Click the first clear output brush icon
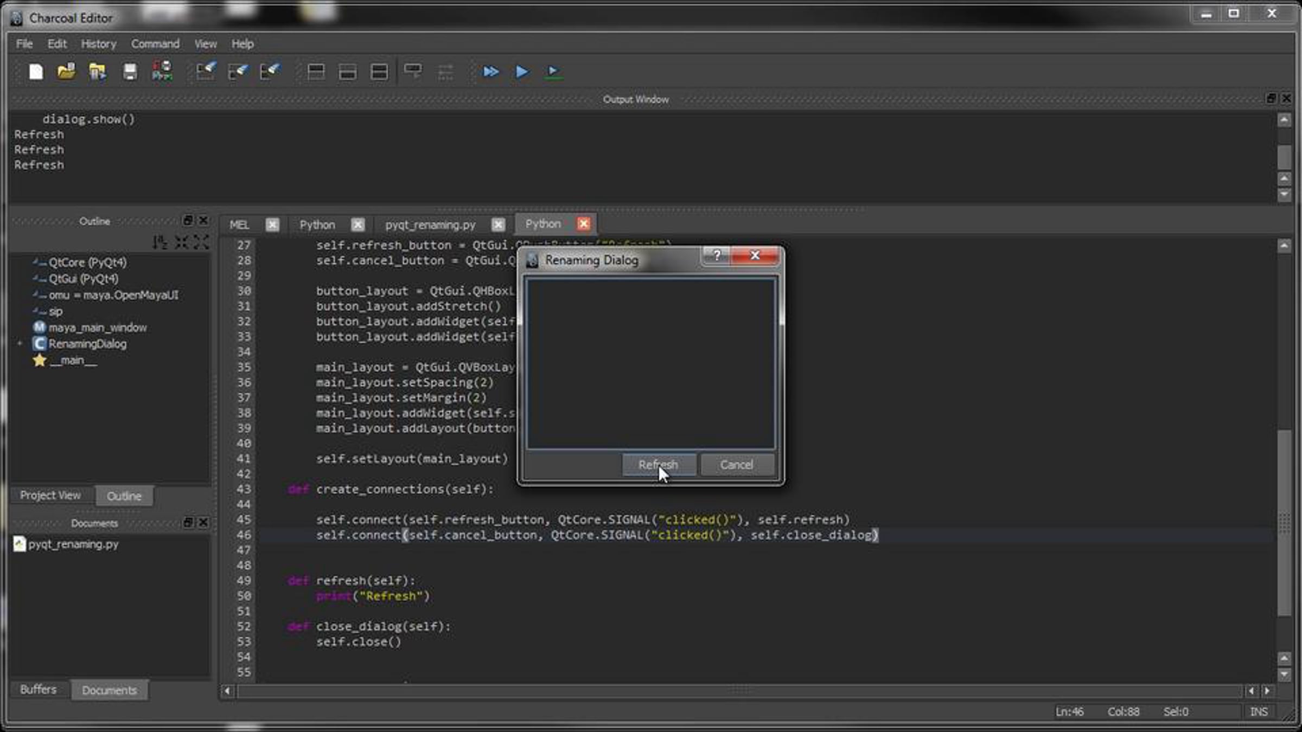The image size is (1302, 732). pyautogui.click(x=206, y=71)
